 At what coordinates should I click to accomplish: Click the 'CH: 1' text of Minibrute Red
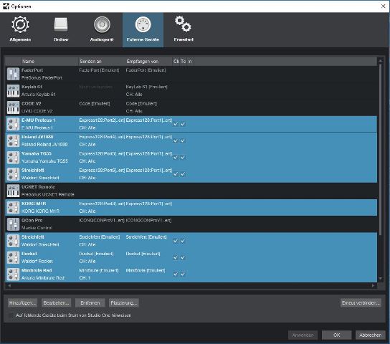point(85,277)
